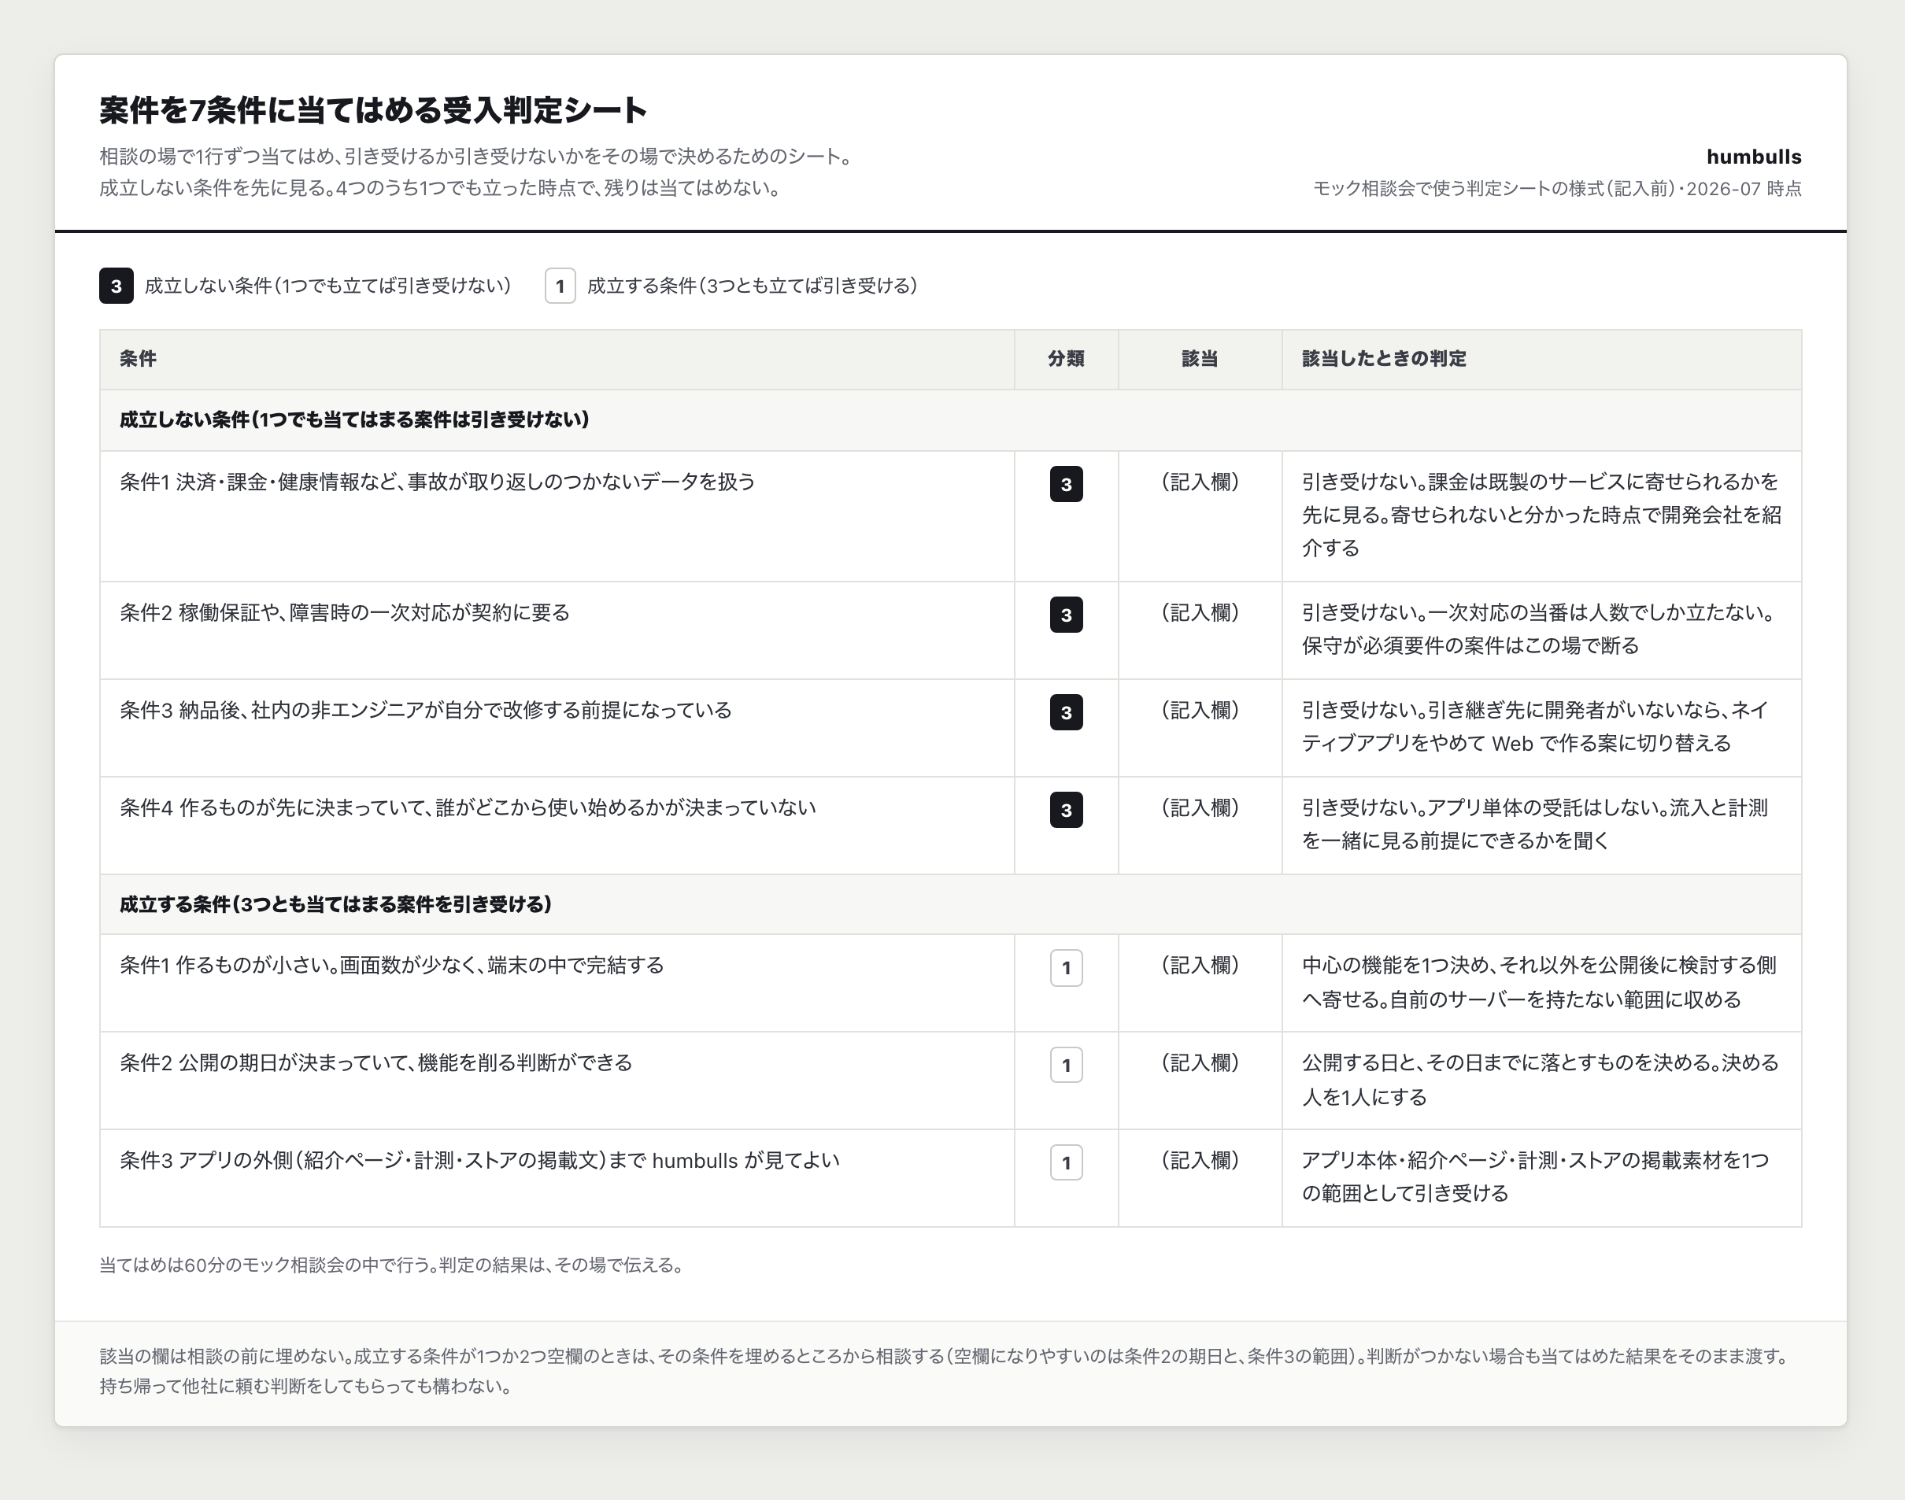Click judgment 公開する日と、その日までに落とすもの
This screenshot has height=1500, width=1905.
coord(1541,1079)
